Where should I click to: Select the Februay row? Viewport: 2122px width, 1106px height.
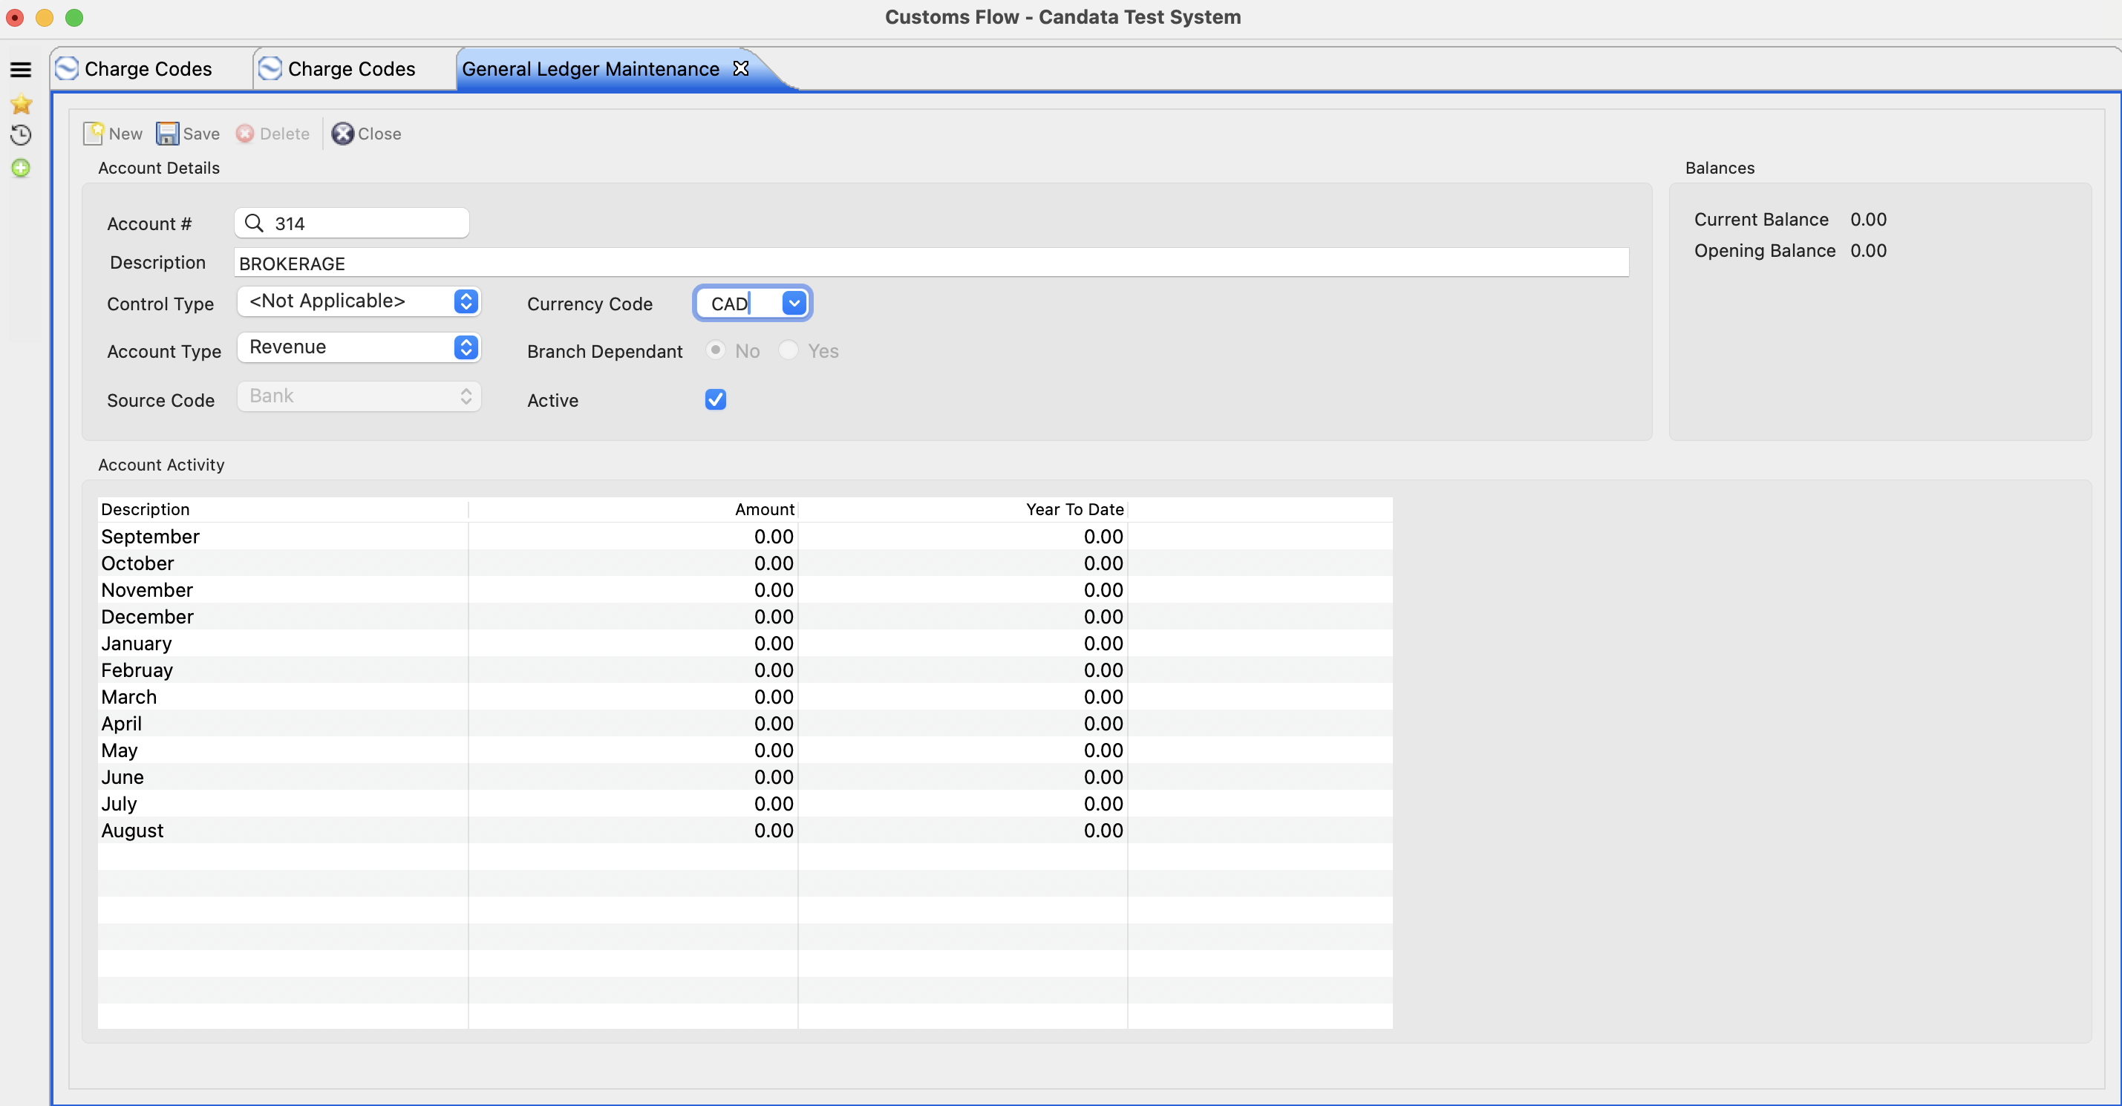coord(745,670)
